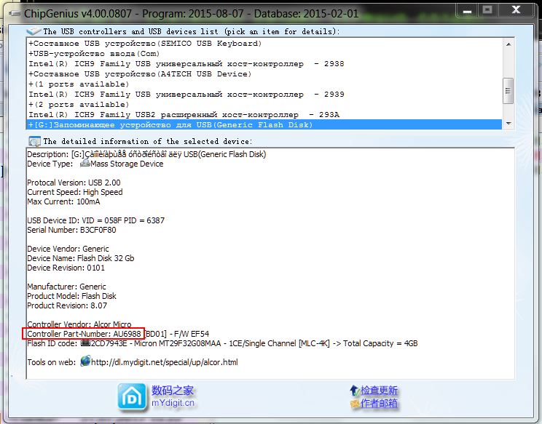
Task: Click the 'Manufacturer: Generic' line
Action: pos(66,287)
